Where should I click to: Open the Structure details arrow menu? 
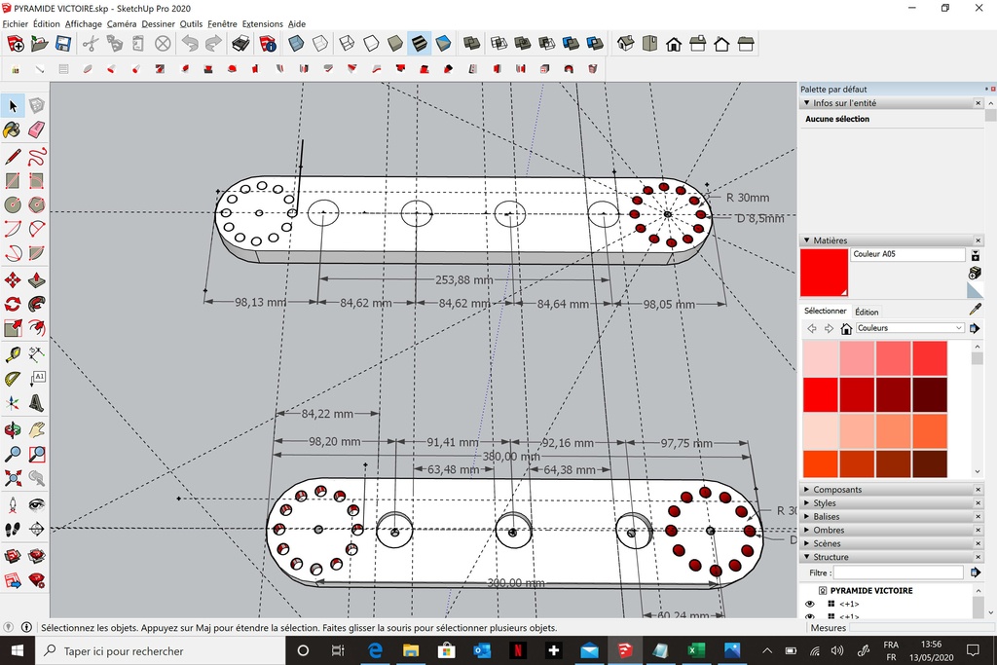coord(976,573)
